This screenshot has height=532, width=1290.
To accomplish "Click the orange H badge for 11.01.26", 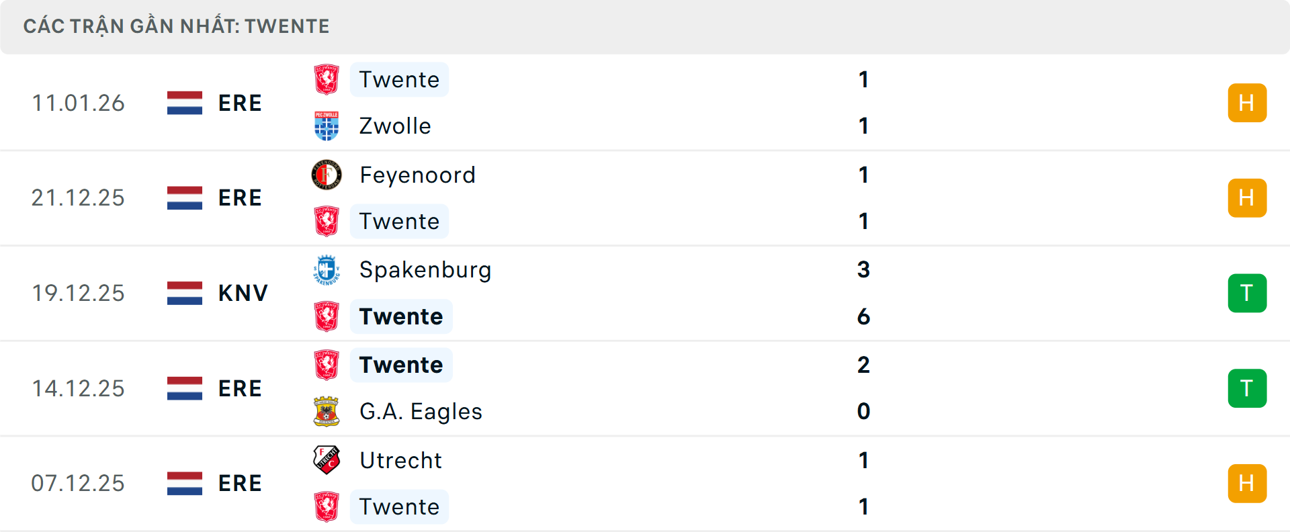I will click(1246, 103).
